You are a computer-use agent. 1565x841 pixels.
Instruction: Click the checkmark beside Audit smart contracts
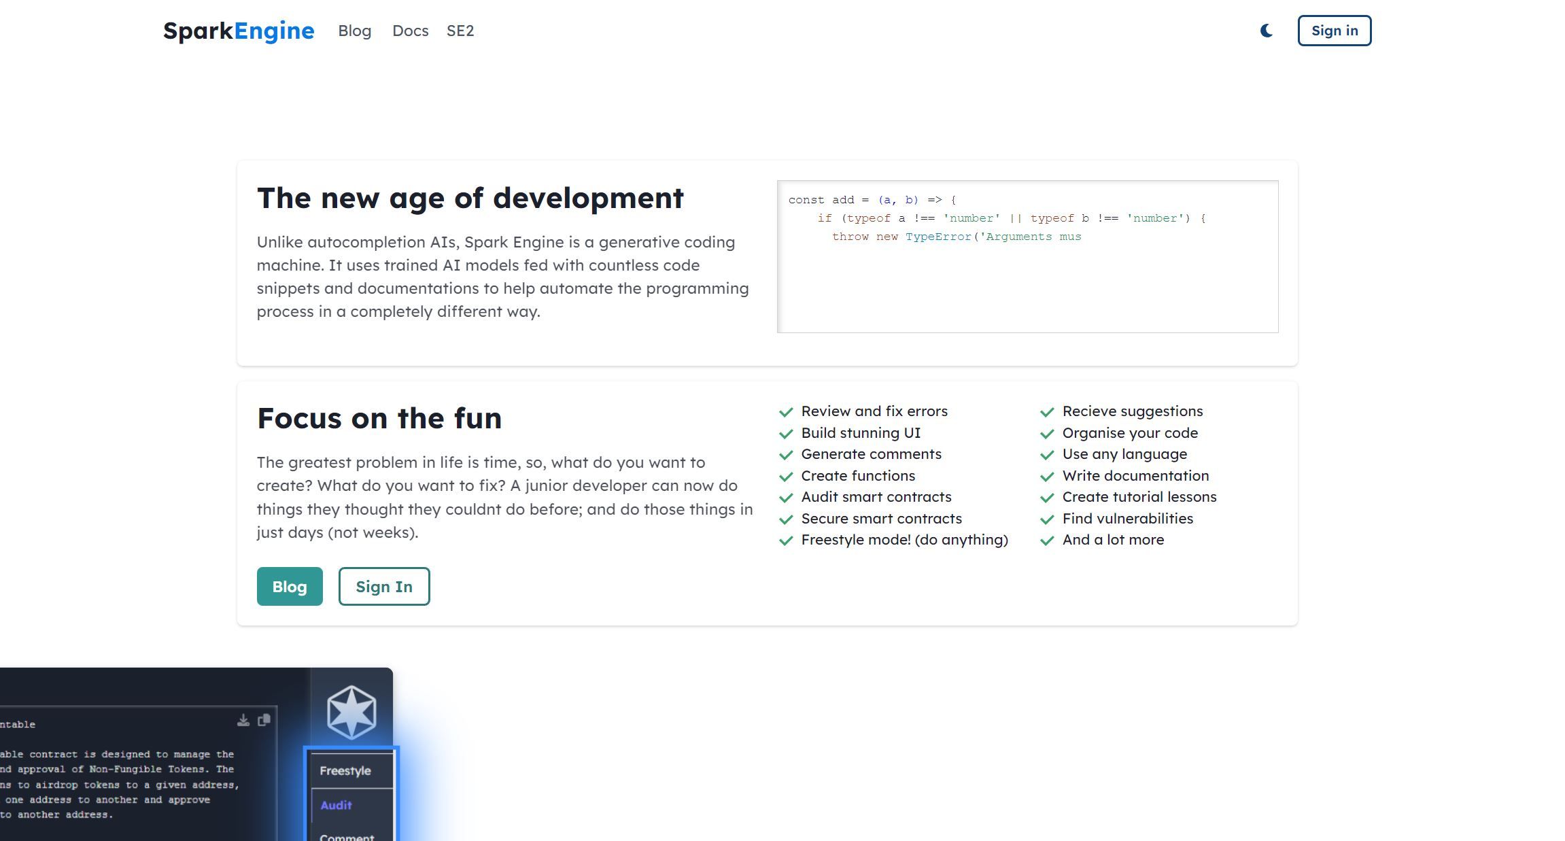[787, 498]
